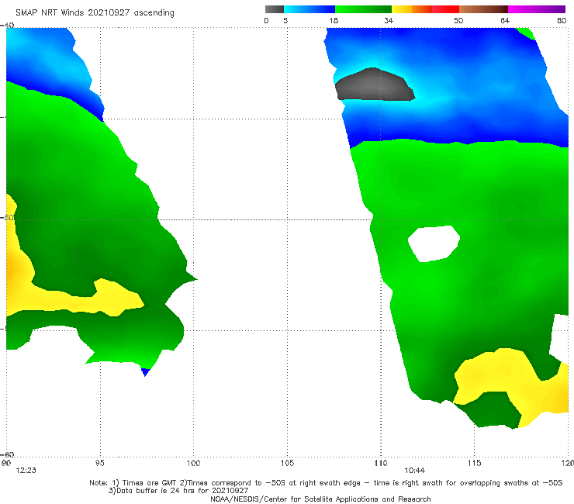Click the color bar label '64'
This screenshot has height=504, width=574.
click(x=505, y=21)
